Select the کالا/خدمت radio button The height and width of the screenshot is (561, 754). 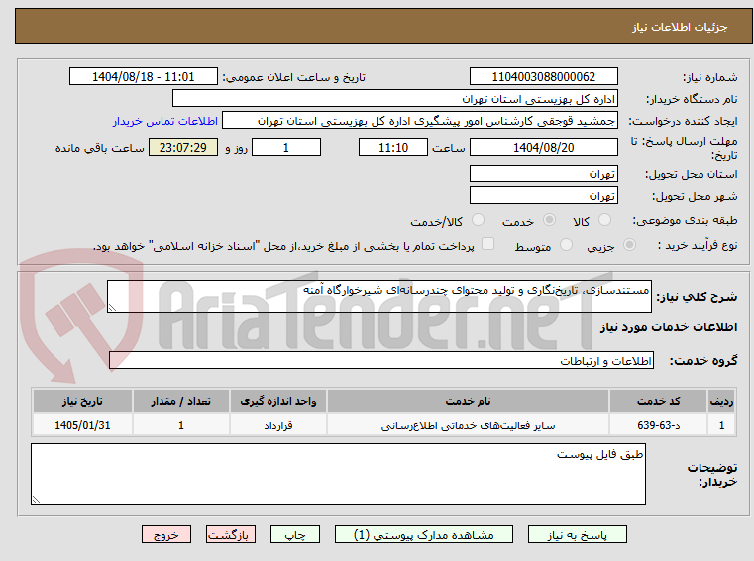point(478,220)
